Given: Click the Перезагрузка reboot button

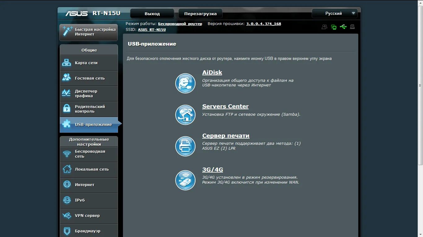Looking at the screenshot, I should (200, 14).
